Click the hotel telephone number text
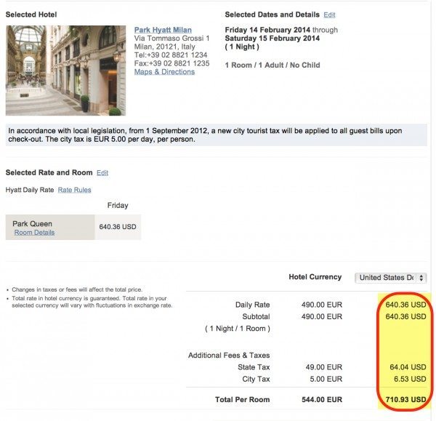The width and height of the screenshot is (436, 421). coord(171,55)
